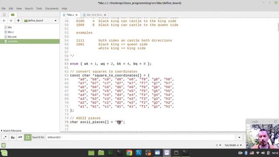
Task: Go up to the parent folder
Action: [x=18, y=20]
